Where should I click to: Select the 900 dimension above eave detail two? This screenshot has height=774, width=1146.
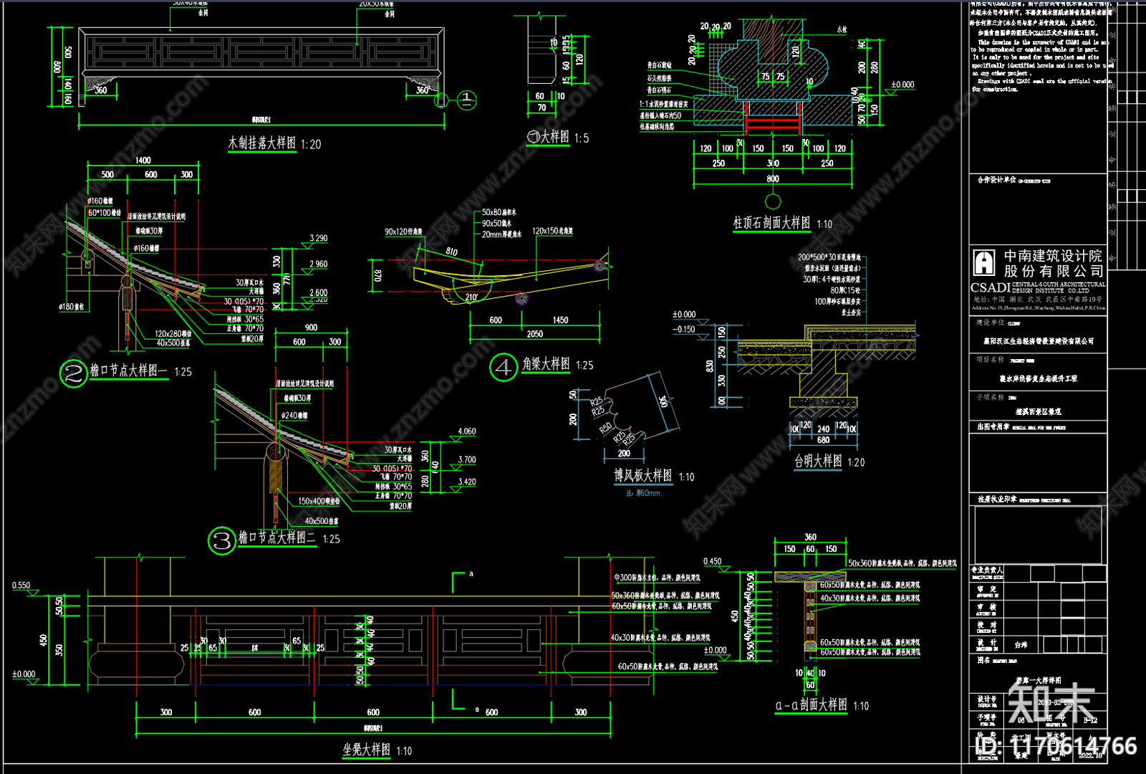pyautogui.click(x=311, y=328)
